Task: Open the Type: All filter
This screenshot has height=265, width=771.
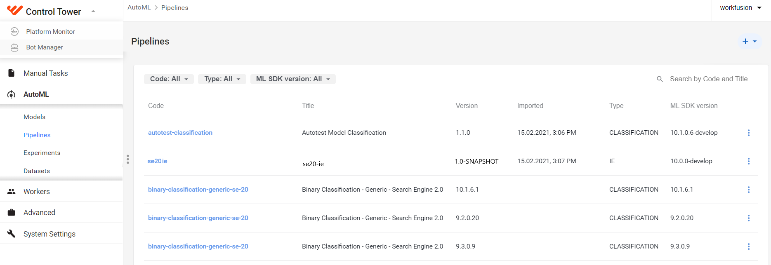Action: point(222,79)
